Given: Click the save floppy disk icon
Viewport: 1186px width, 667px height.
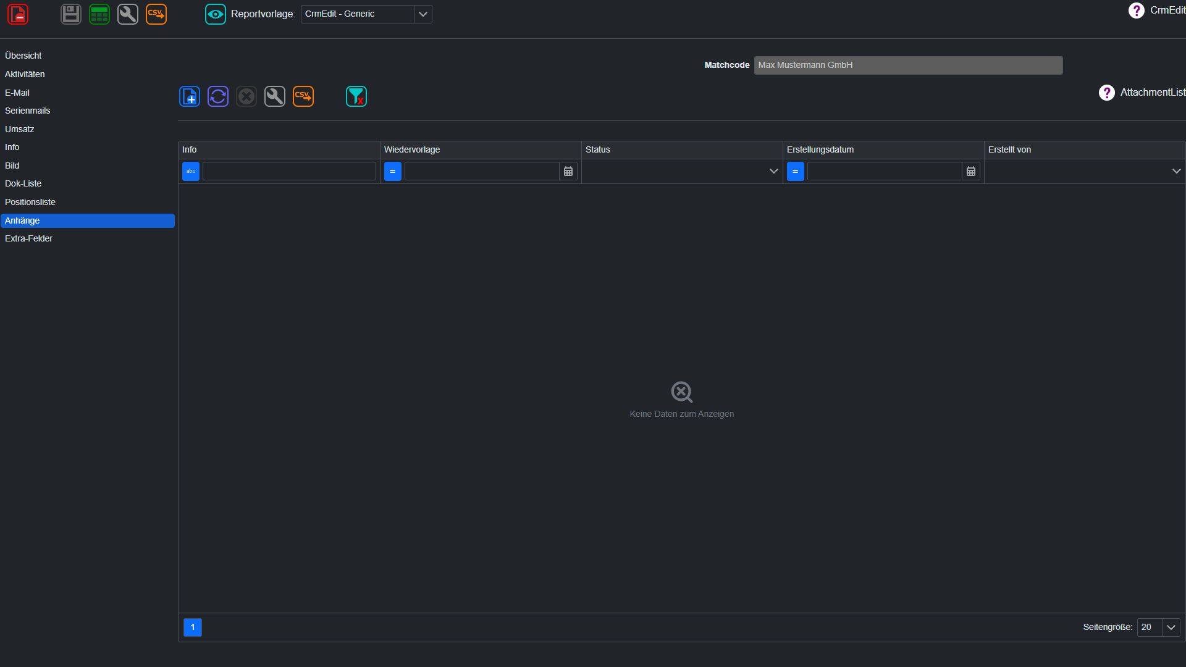Looking at the screenshot, I should coord(71,14).
